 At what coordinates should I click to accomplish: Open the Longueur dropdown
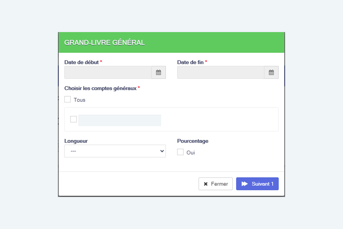[x=115, y=151]
